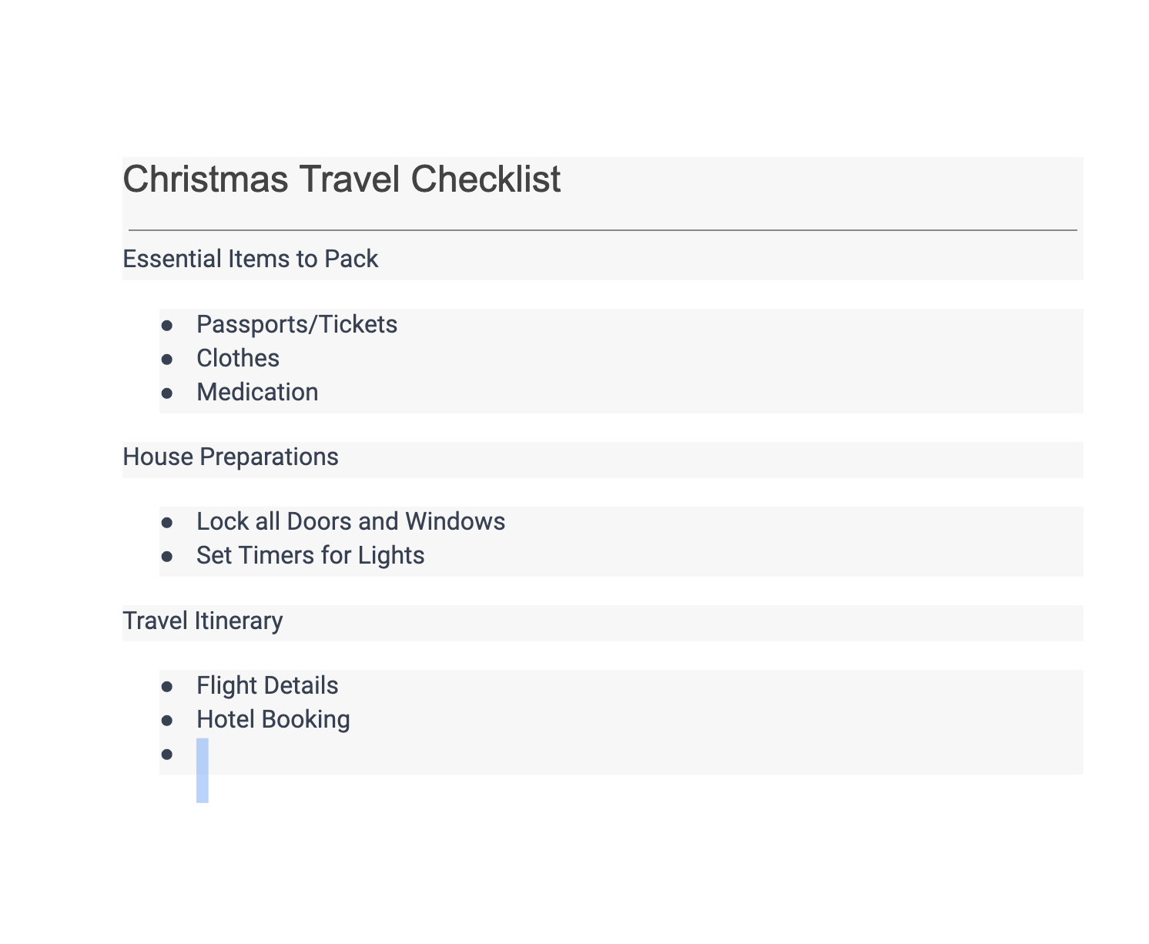1149x944 pixels.
Task: Place cursor in Essential Items to Pack heading
Action: tap(250, 259)
